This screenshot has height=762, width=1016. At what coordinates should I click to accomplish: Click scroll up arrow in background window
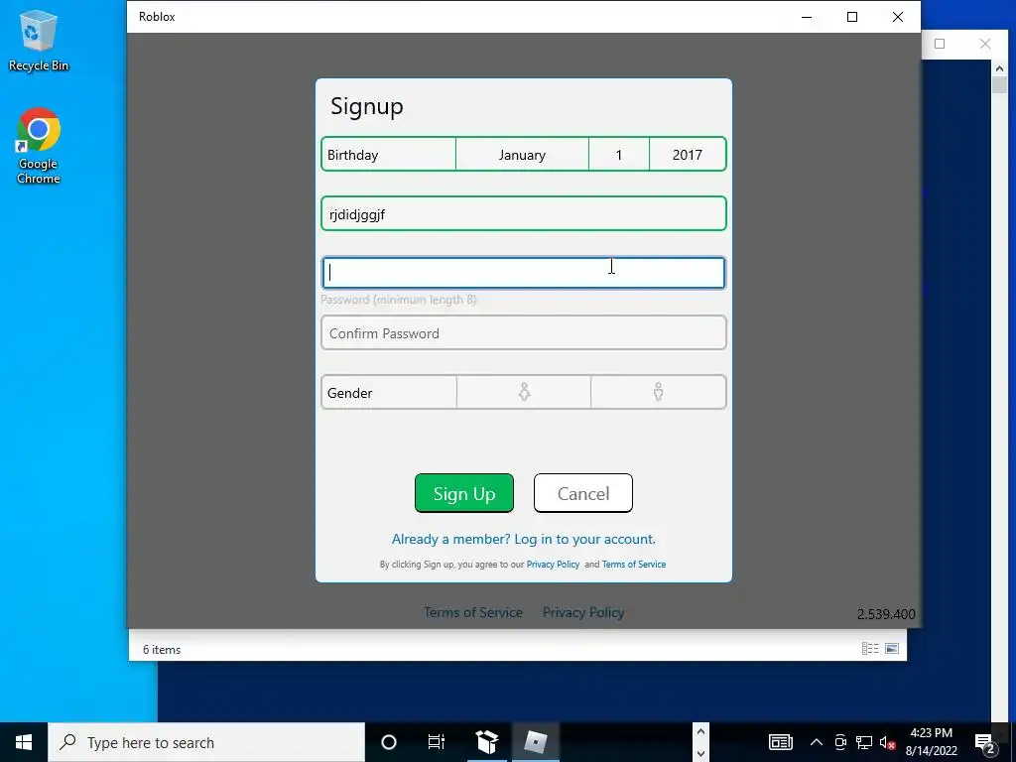coord(999,68)
